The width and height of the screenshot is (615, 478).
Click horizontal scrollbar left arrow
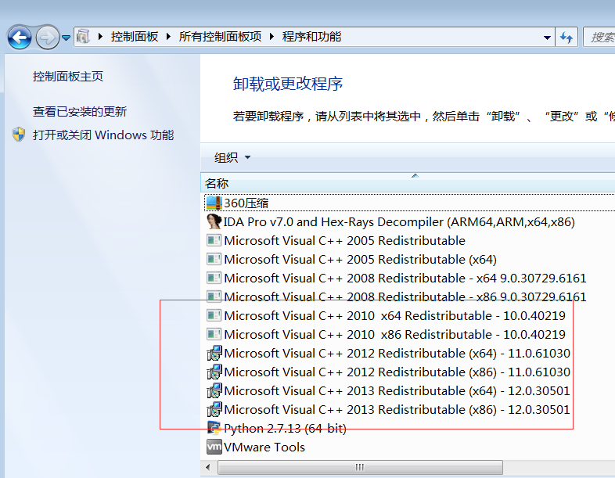pyautogui.click(x=208, y=467)
